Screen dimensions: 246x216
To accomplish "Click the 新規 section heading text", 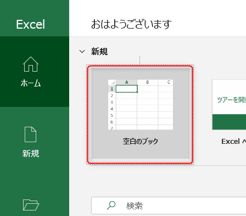I will [x=99, y=51].
